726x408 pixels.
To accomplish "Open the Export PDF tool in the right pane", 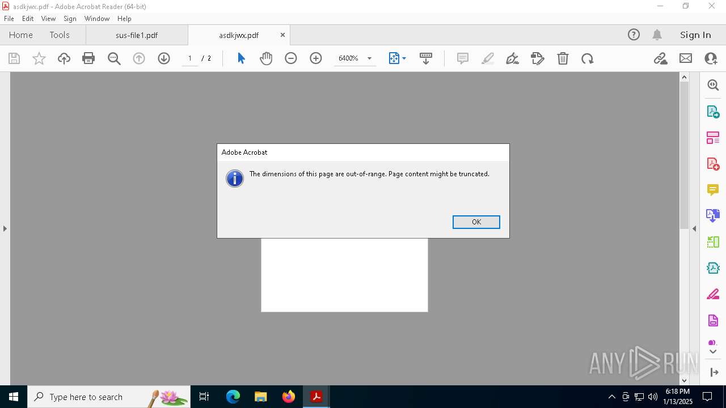I will pos(713,112).
